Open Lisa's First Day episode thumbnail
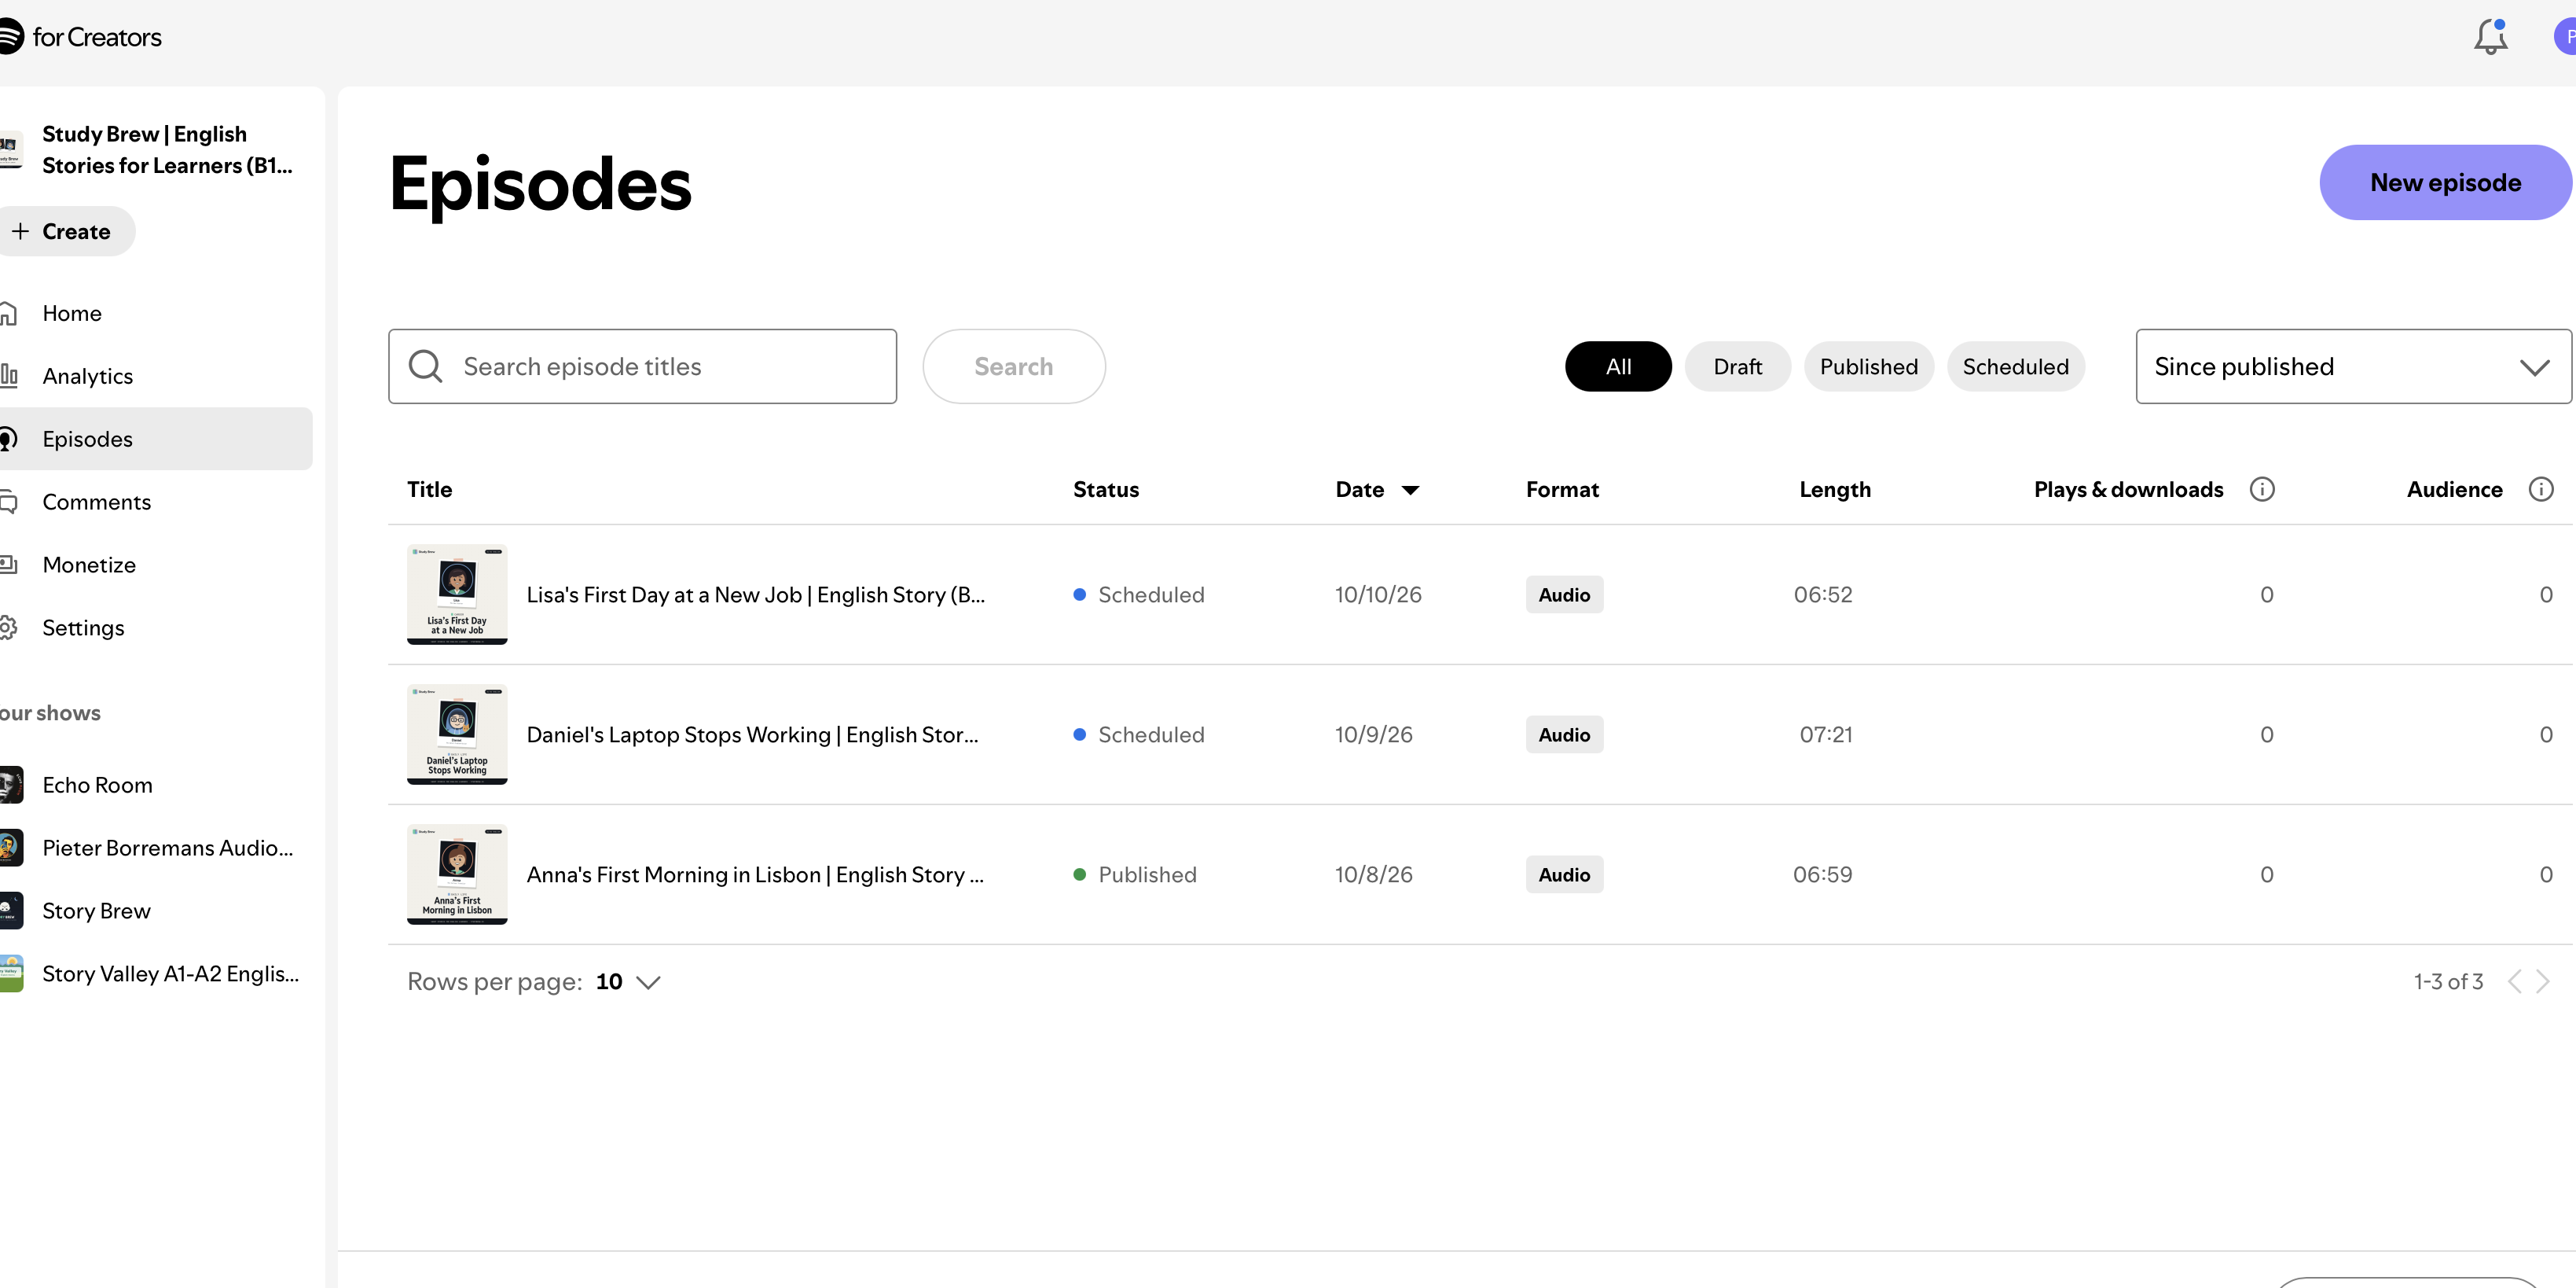The image size is (2576, 1288). 457,594
